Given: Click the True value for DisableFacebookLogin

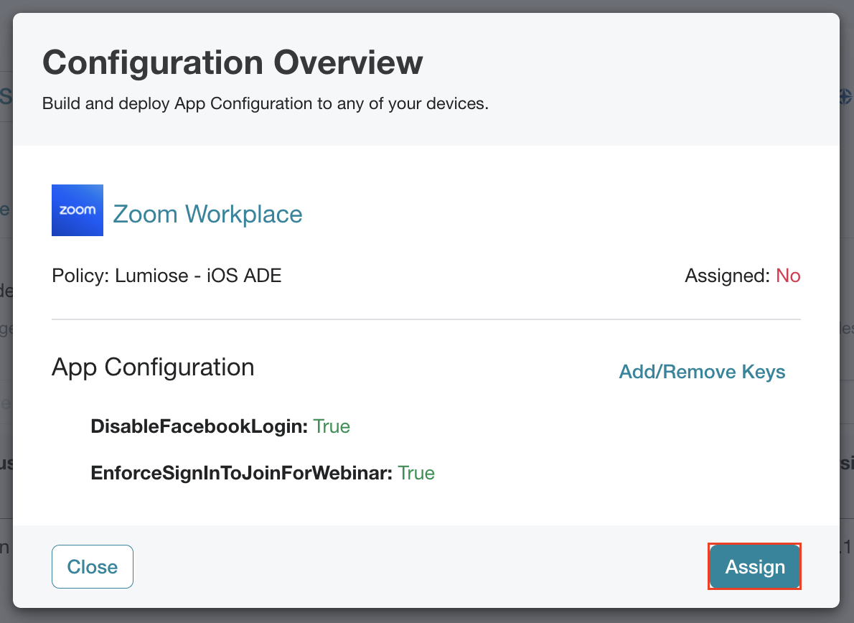Looking at the screenshot, I should tap(331, 426).
